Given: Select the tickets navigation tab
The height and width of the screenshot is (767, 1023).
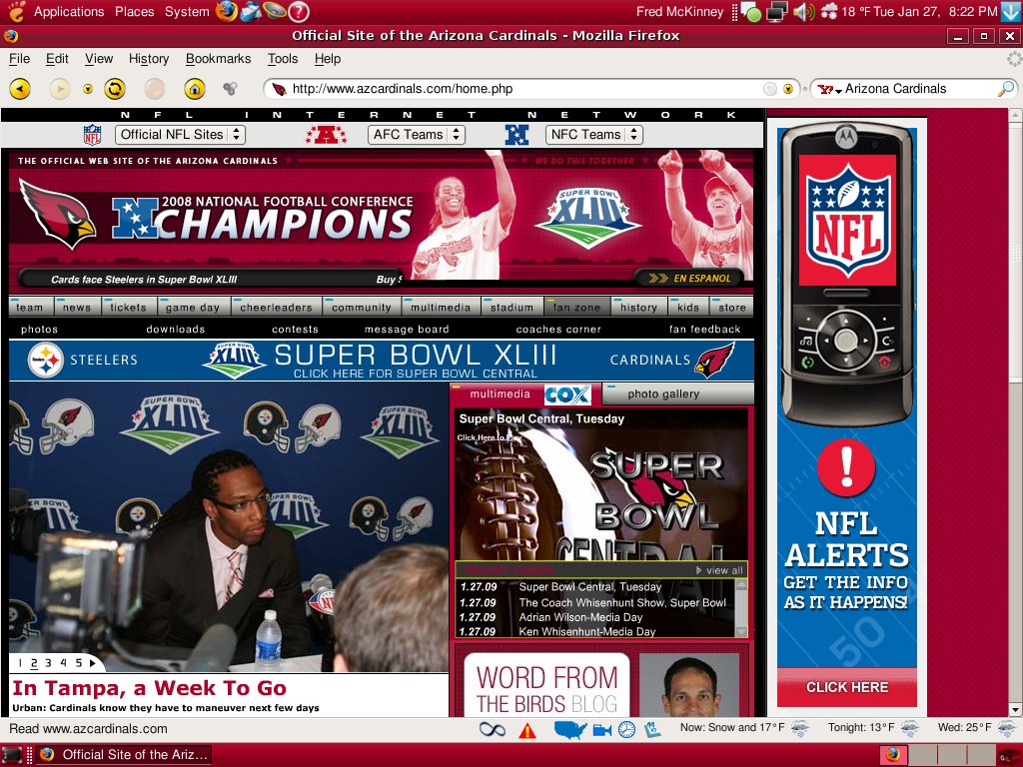Looking at the screenshot, I should coord(129,308).
